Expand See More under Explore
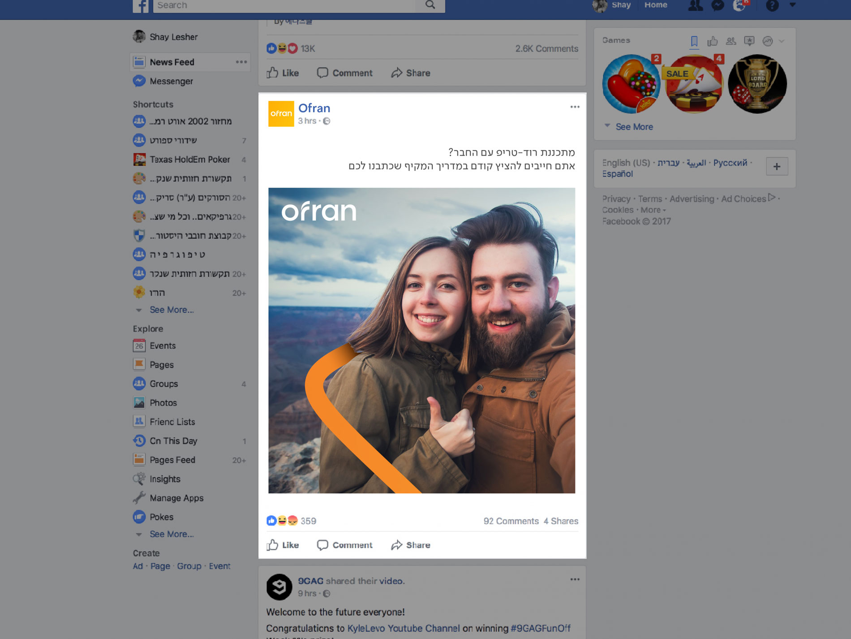The image size is (851, 639). 172,534
